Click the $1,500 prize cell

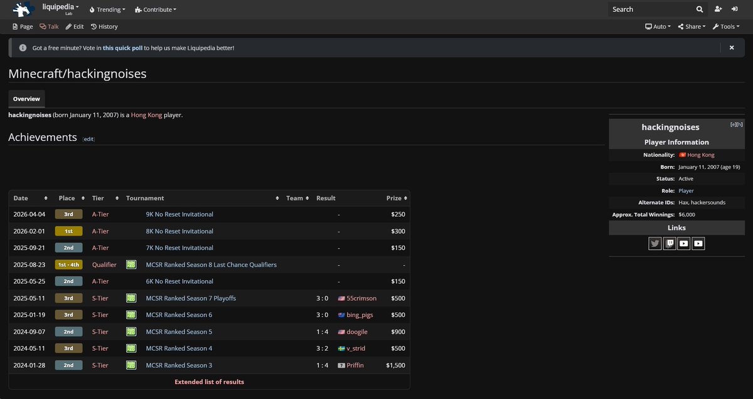pos(395,365)
